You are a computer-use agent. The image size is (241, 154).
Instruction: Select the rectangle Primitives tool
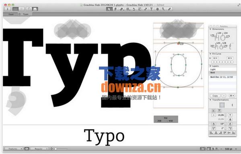click(x=128, y=9)
